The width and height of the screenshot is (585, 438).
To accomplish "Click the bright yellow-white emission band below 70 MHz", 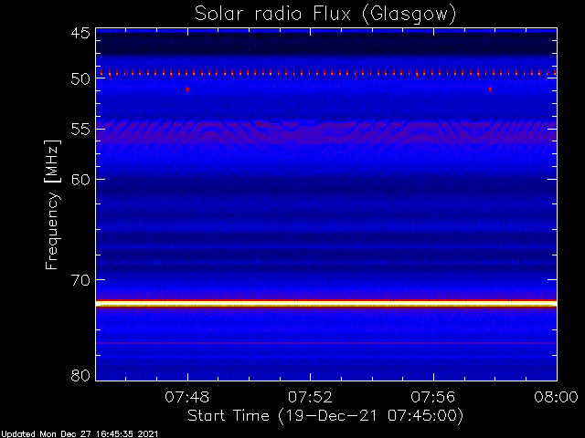I will pyautogui.click(x=326, y=304).
